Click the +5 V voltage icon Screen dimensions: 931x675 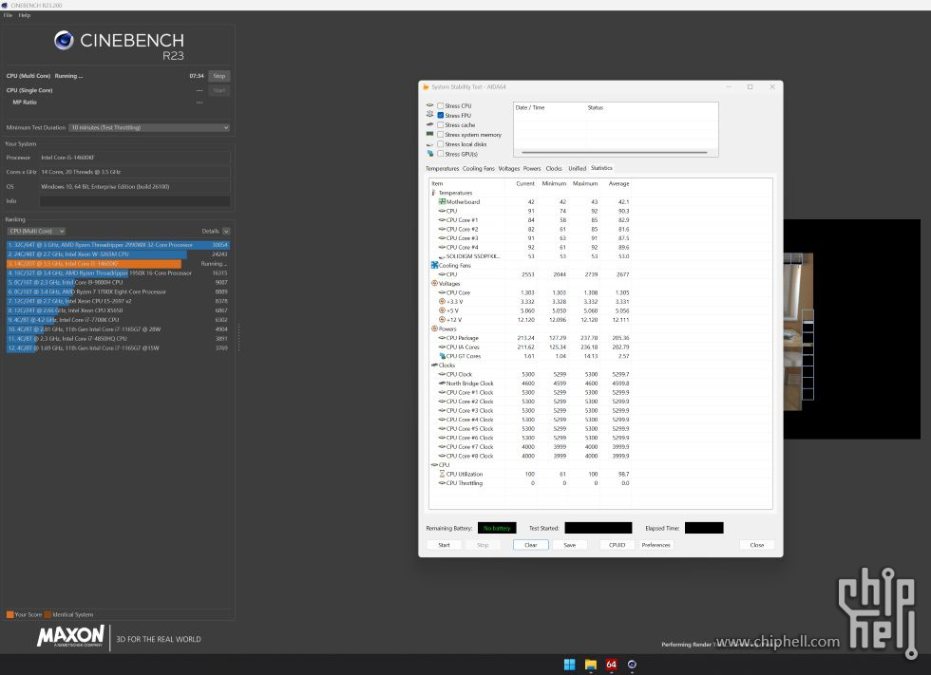(442, 310)
